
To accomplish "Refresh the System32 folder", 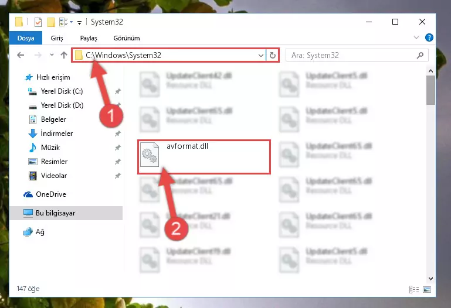I will [x=272, y=55].
